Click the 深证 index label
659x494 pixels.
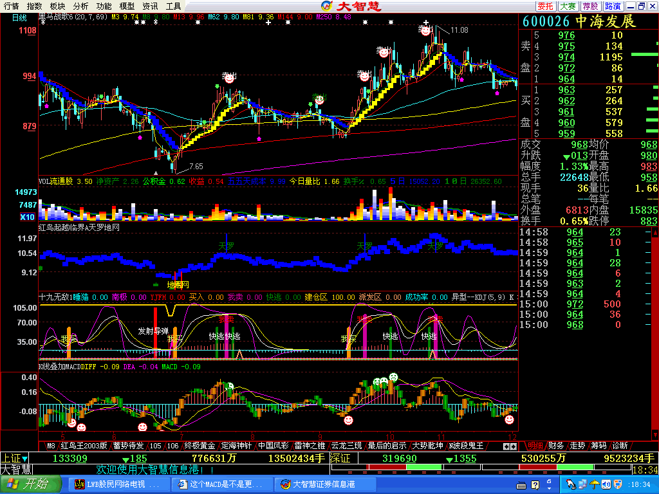pos(340,458)
